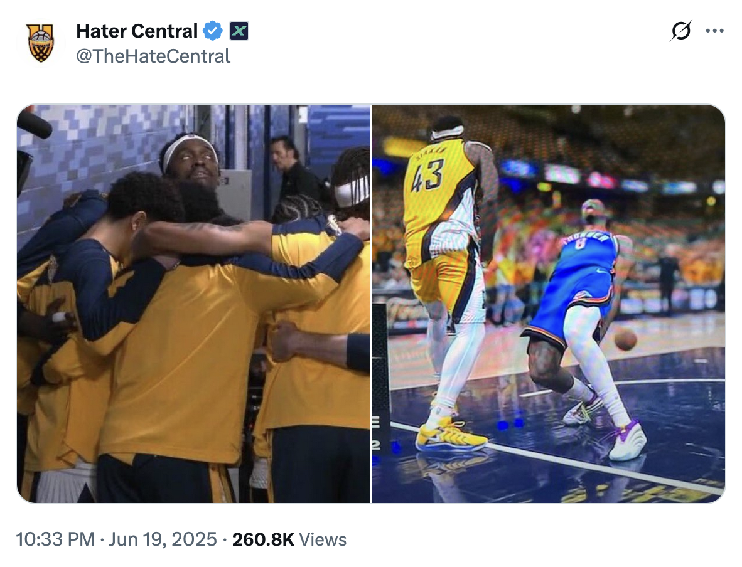Click the white headband in the huddle photo
742x567 pixels.
pos(188,148)
